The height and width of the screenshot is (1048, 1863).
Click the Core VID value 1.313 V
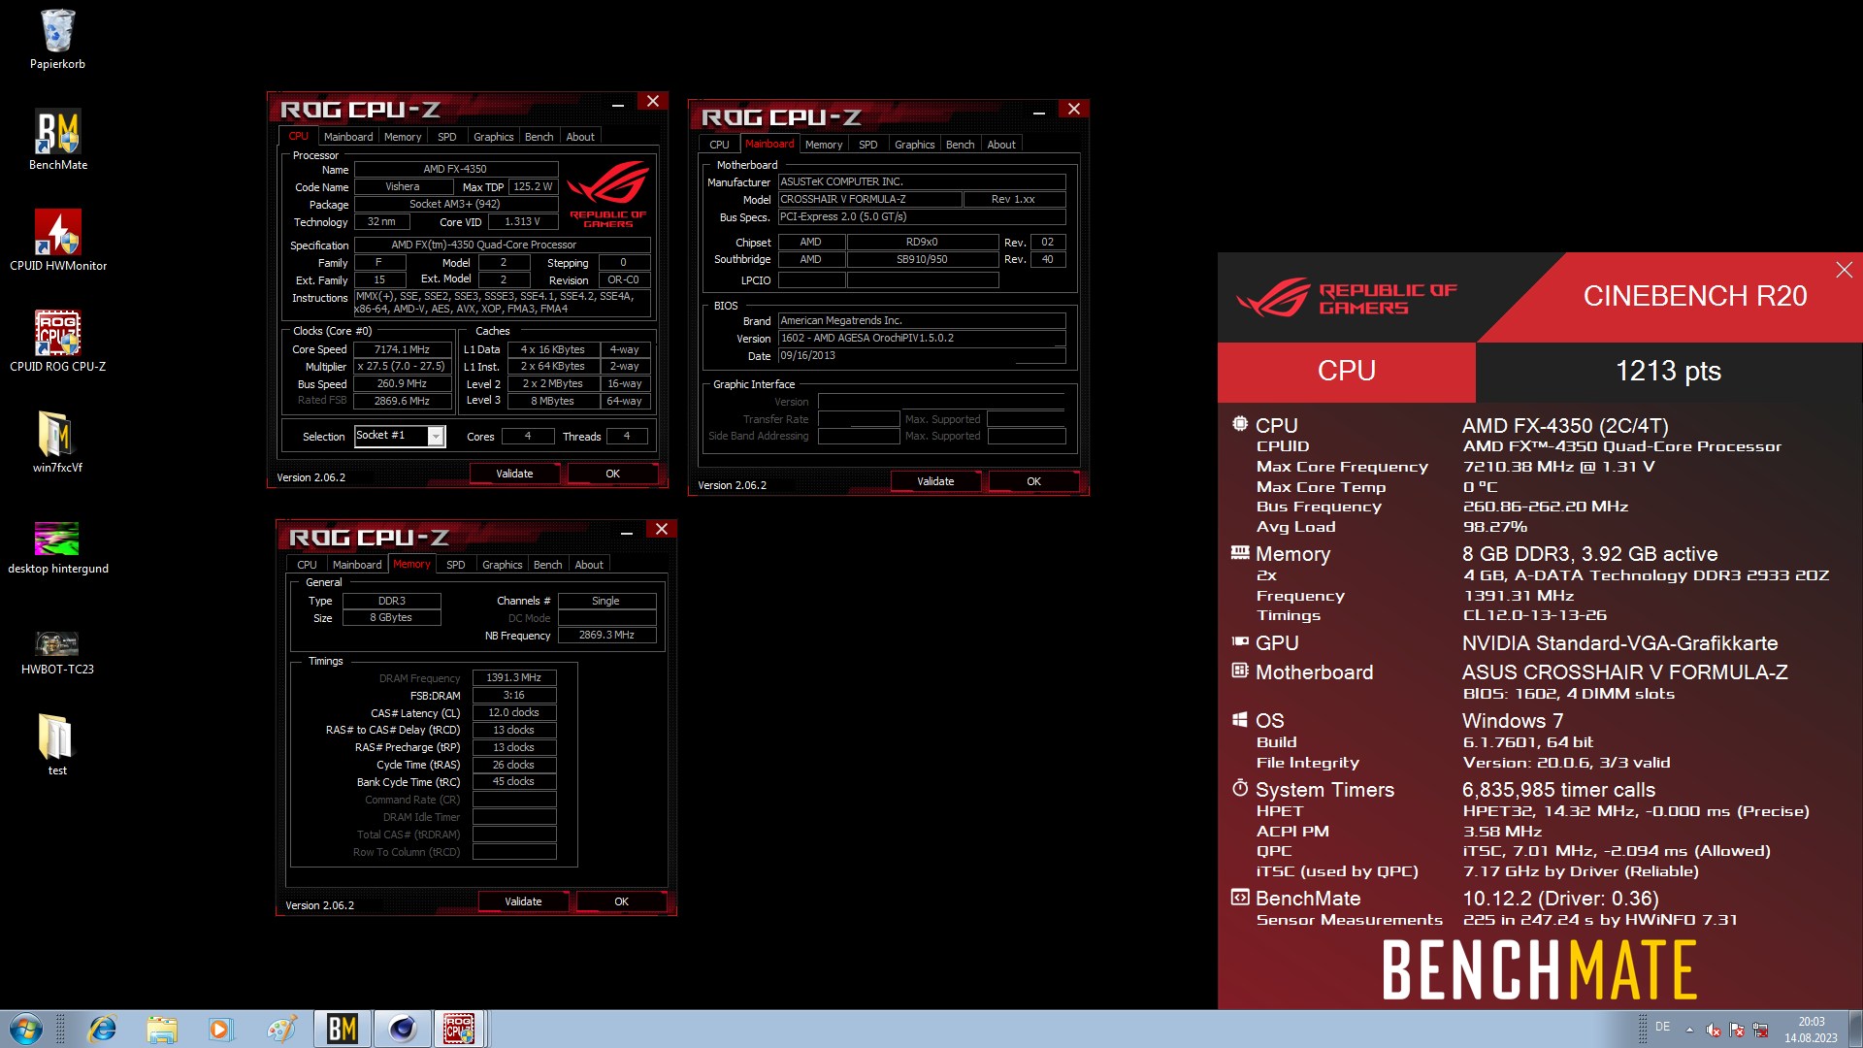click(x=522, y=222)
